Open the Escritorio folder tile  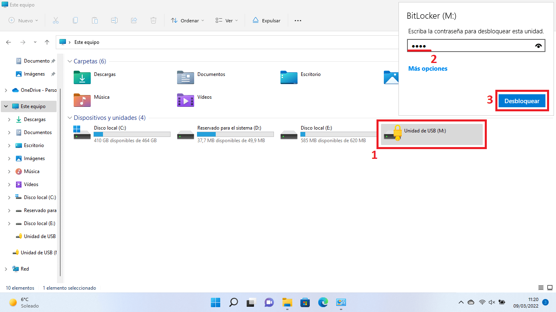[300, 77]
